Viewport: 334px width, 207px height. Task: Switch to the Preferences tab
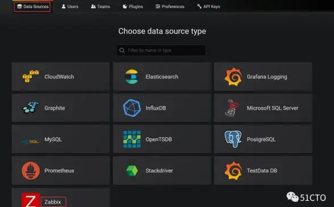(x=170, y=7)
